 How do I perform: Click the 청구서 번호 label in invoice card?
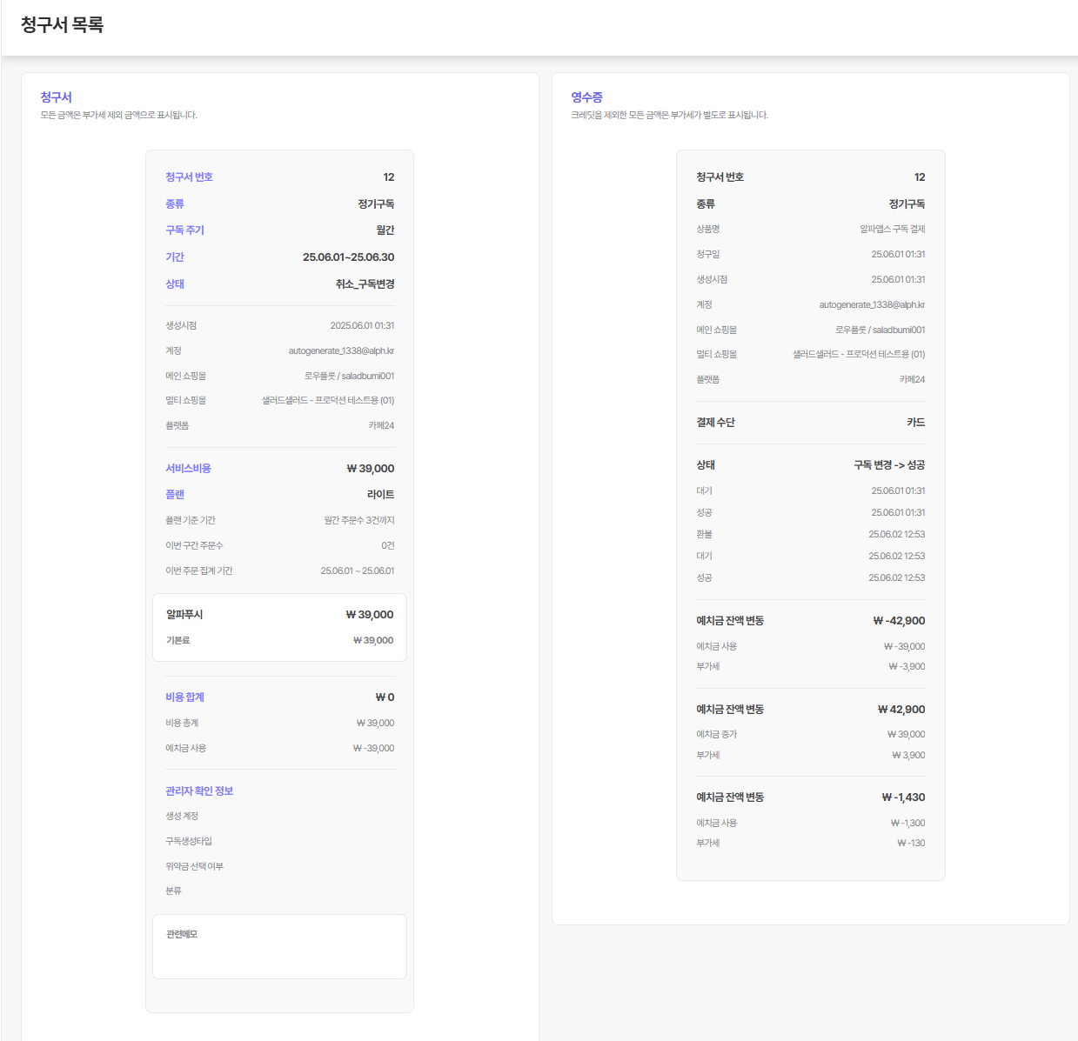(189, 177)
